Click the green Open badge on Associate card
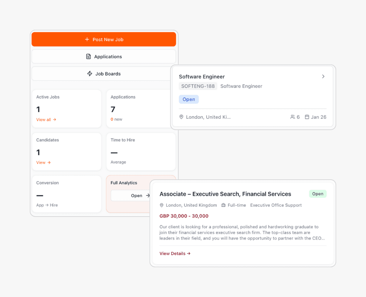Screen dimensions: 366x297 (318, 194)
